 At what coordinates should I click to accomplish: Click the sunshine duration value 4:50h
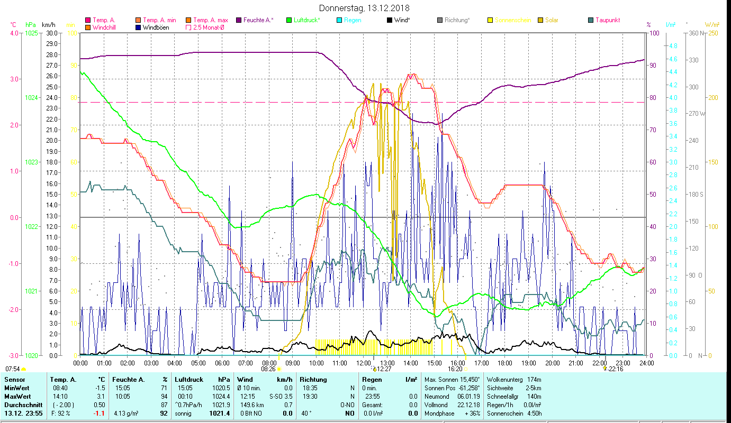click(x=535, y=413)
